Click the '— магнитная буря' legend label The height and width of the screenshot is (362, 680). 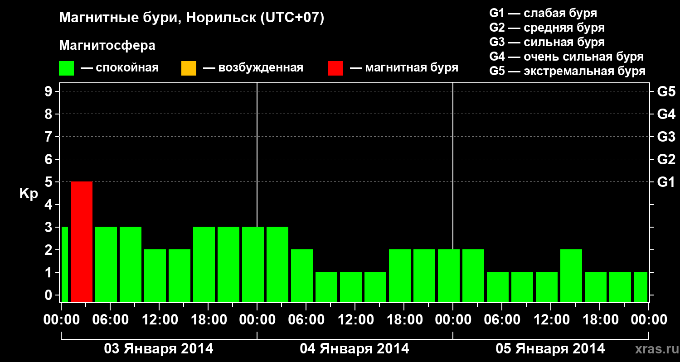click(404, 68)
